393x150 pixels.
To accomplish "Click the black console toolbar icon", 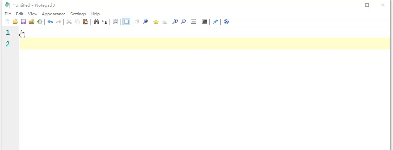I will [205, 22].
